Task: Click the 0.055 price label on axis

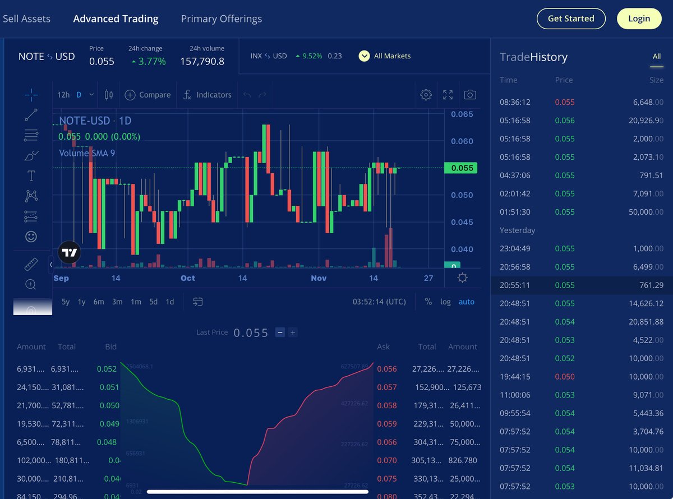Action: 460,168
